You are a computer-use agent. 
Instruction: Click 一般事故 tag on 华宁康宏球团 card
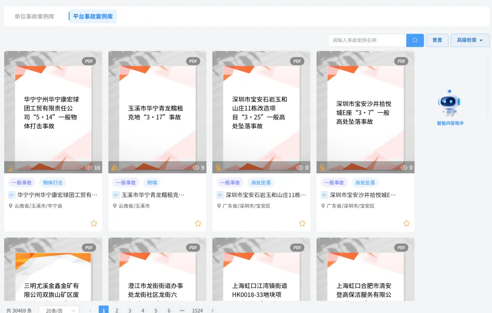tap(22, 182)
